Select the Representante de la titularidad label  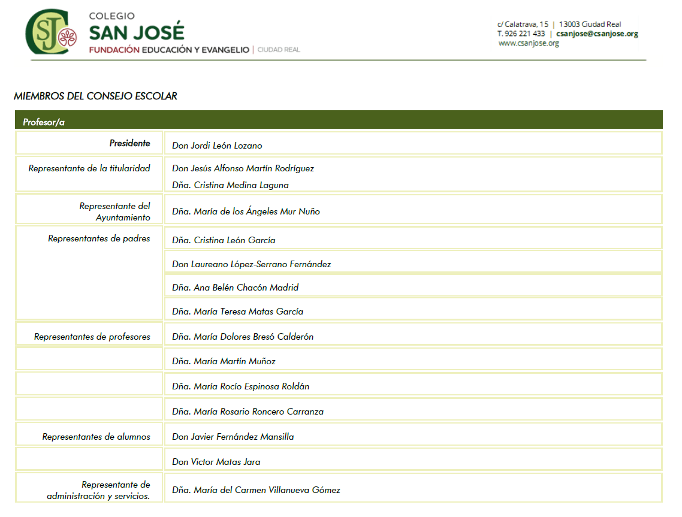[x=89, y=168]
